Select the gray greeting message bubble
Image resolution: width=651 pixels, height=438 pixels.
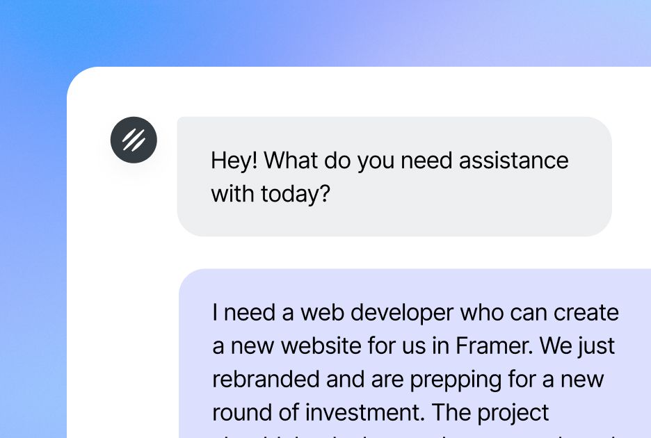click(x=394, y=177)
